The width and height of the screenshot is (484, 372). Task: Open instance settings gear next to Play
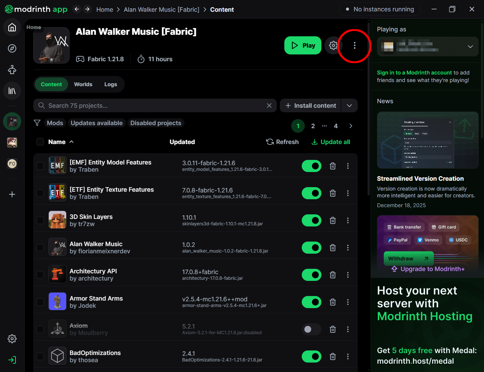click(333, 45)
